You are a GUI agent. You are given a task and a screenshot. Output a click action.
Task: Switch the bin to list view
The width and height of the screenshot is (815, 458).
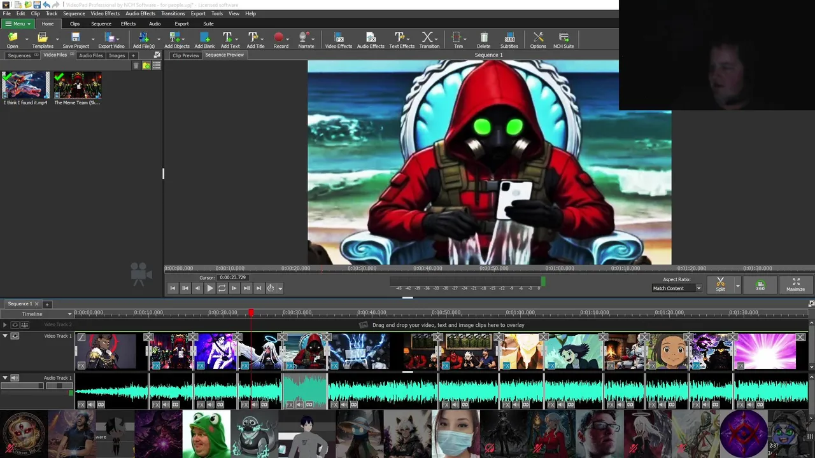point(157,66)
